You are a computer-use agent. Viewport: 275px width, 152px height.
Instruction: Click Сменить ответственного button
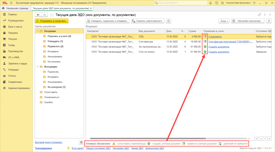coord(148,21)
